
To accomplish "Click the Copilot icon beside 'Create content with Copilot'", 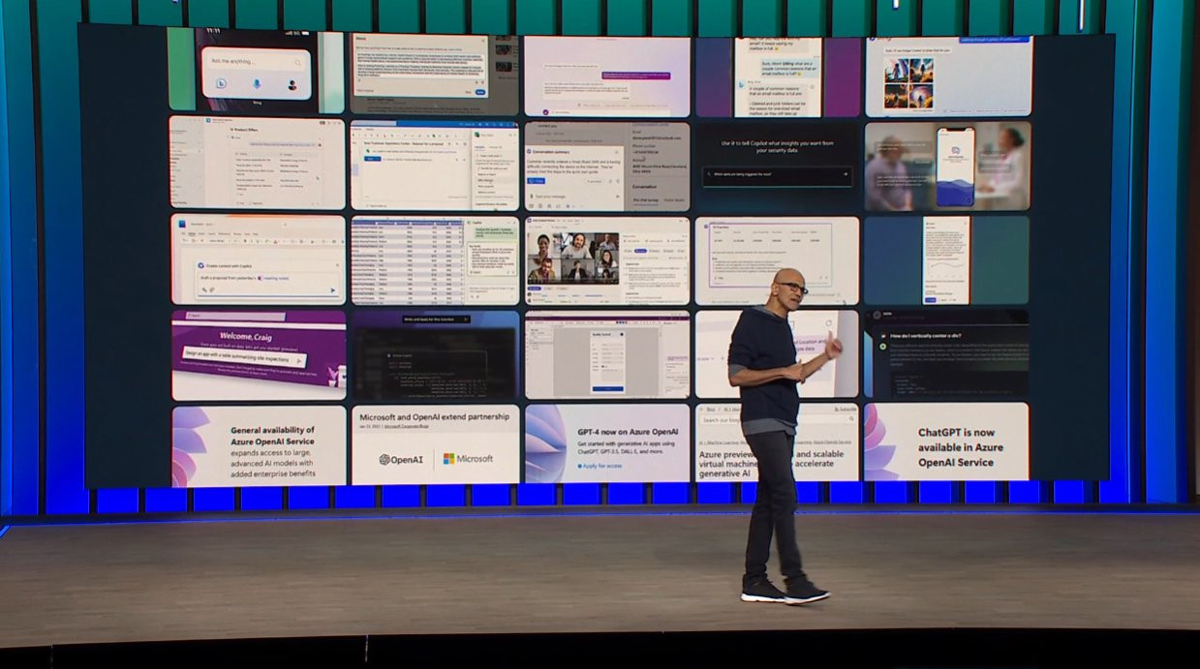I will point(200,264).
